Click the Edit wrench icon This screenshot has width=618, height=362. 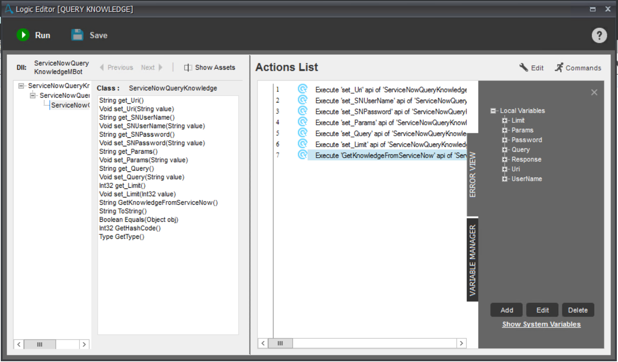click(524, 67)
